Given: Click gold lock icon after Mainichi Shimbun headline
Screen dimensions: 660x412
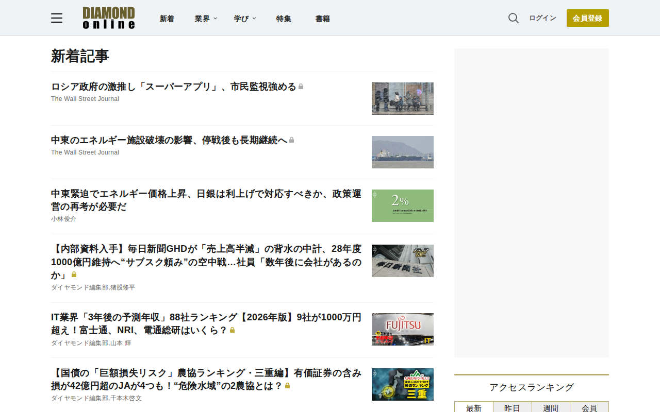Looking at the screenshot, I should coord(74,274).
